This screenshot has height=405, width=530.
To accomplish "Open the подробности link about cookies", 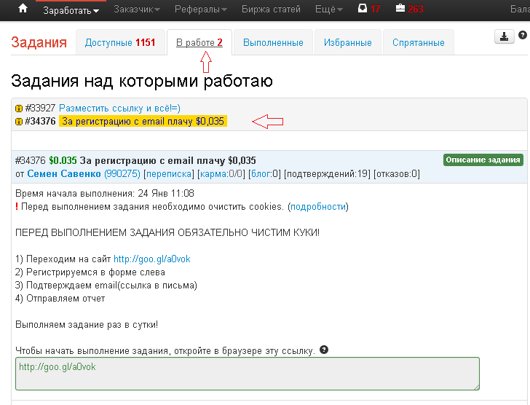I will [x=318, y=207].
